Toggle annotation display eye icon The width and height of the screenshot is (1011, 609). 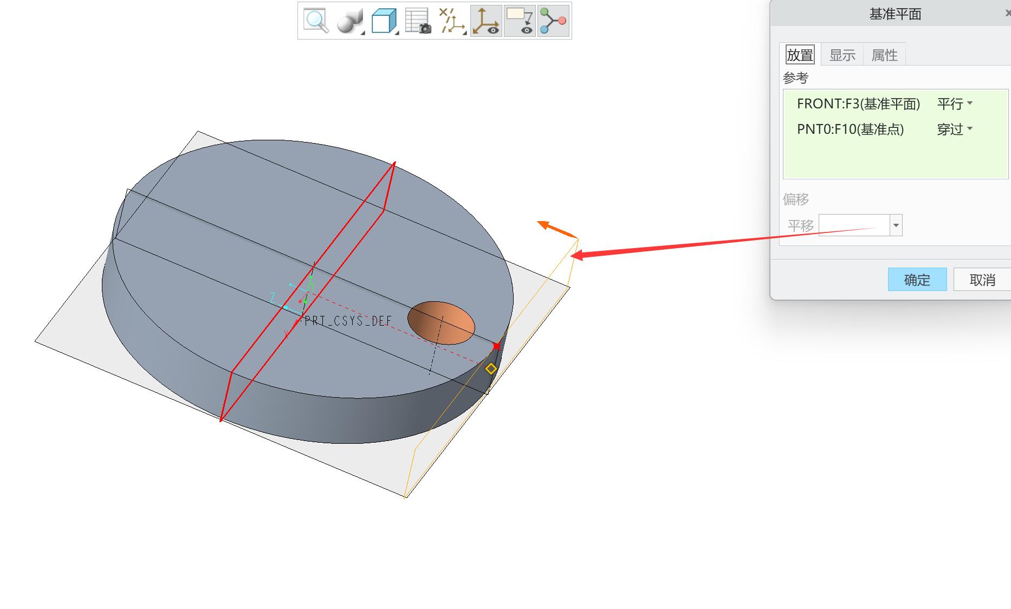pos(520,21)
